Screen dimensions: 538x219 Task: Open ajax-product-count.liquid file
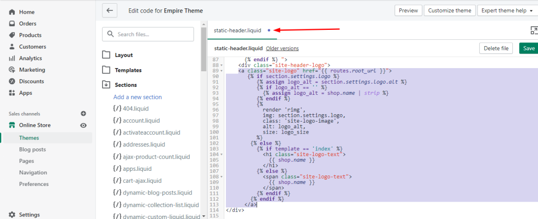click(157, 157)
